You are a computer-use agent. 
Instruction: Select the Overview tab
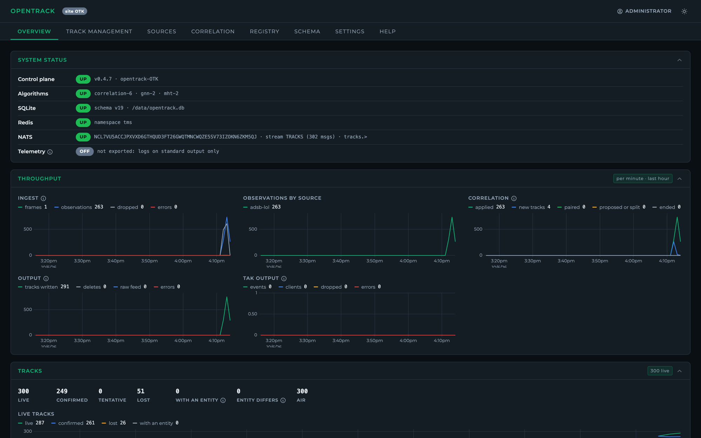pos(34,32)
